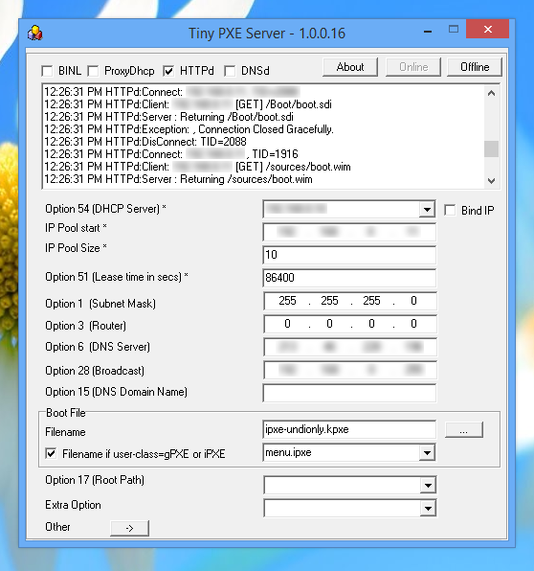Click the Lease time 86400 field
Screen dimensions: 534x571
point(349,278)
